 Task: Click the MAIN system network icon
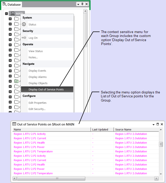12,14
